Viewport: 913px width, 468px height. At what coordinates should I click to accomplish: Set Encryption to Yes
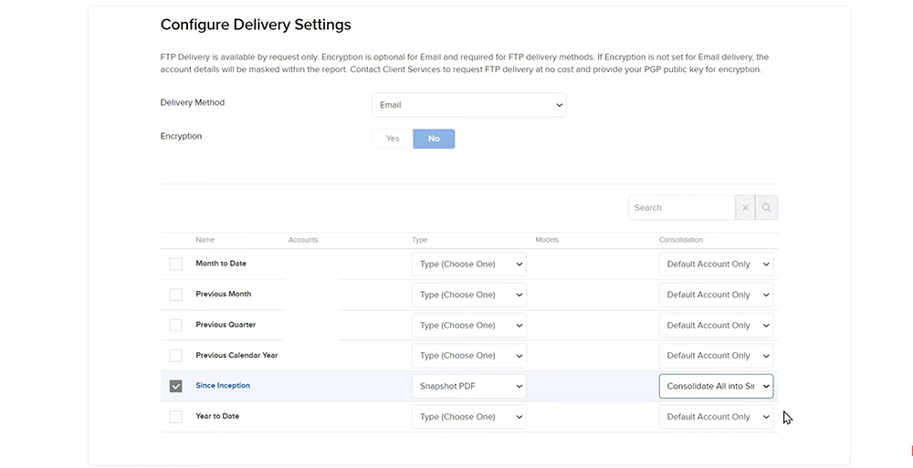pos(393,139)
